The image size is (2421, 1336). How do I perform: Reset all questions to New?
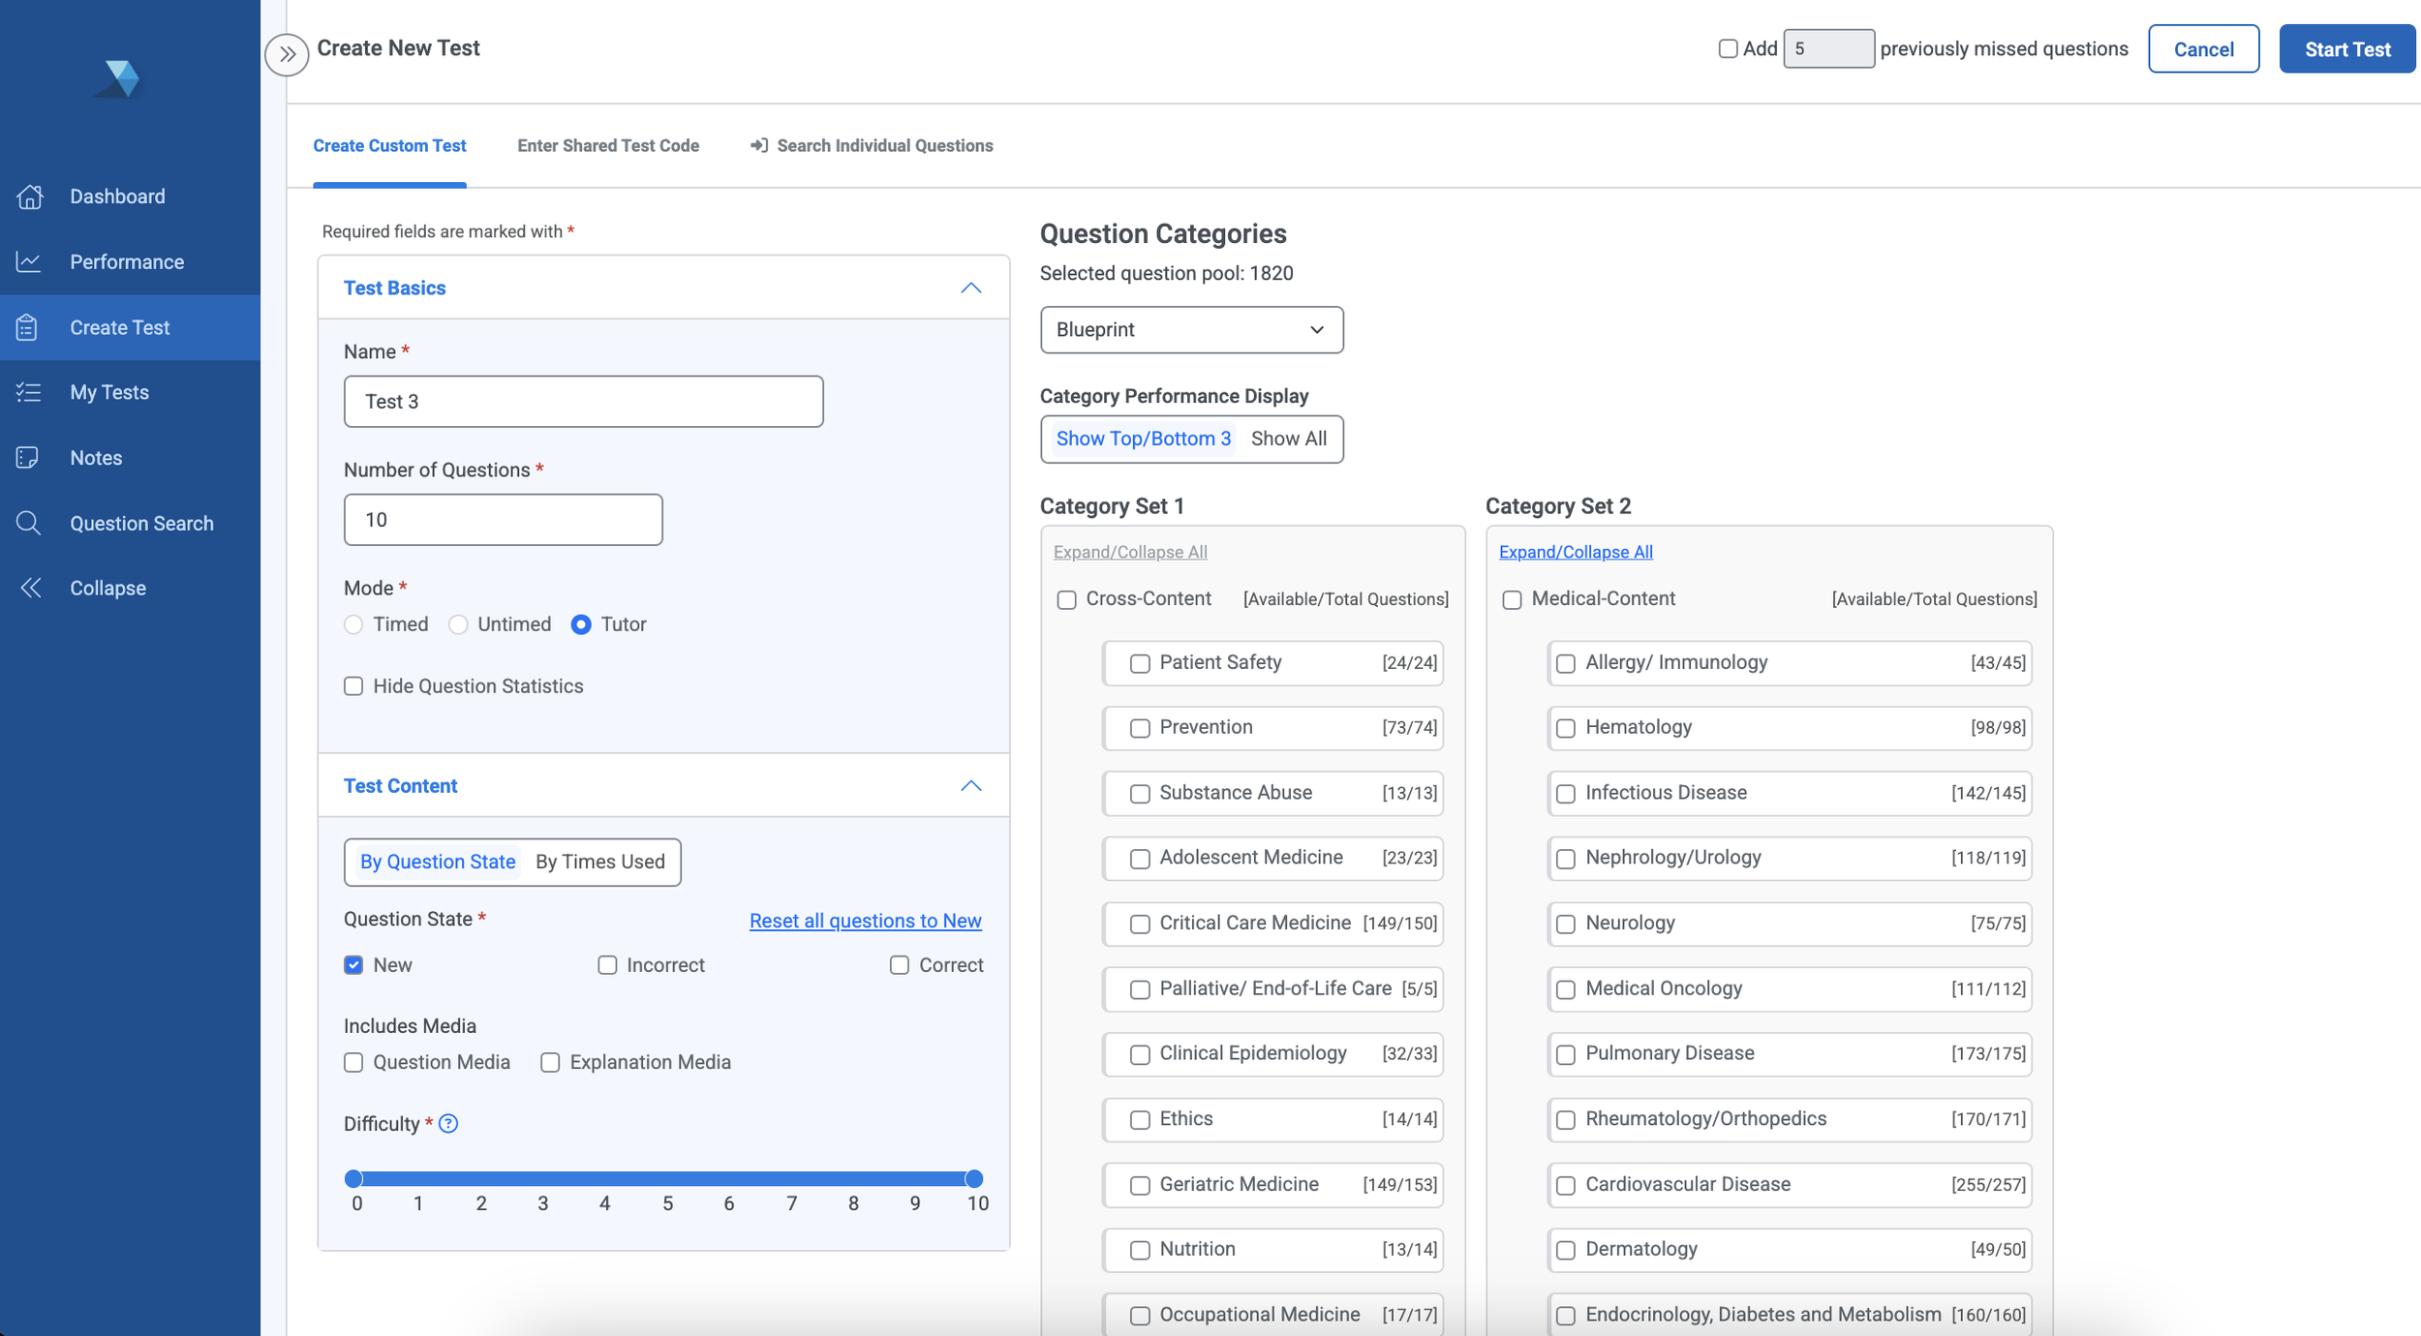[865, 920]
